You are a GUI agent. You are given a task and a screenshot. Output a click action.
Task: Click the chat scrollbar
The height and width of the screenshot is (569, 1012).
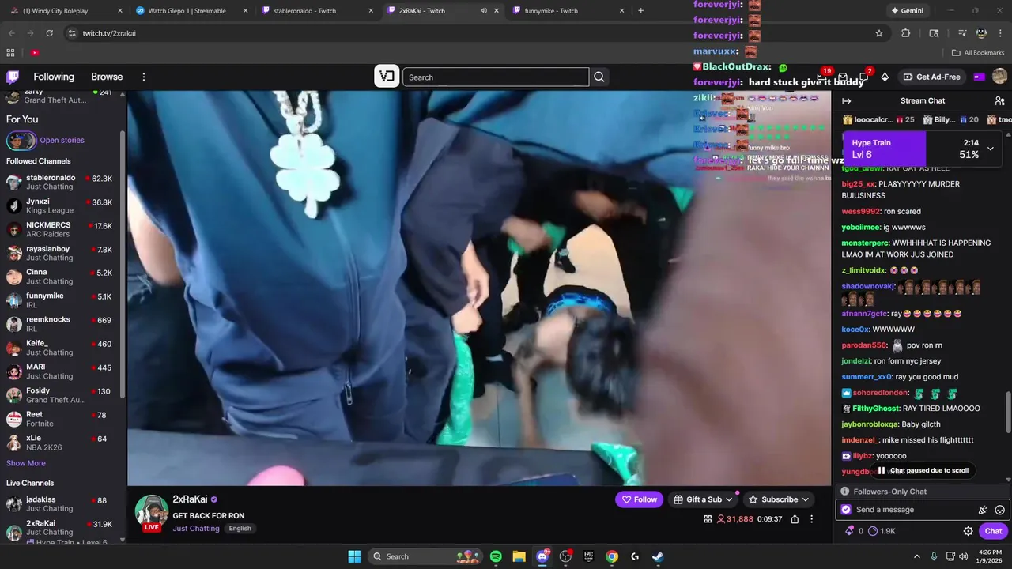click(x=1008, y=413)
